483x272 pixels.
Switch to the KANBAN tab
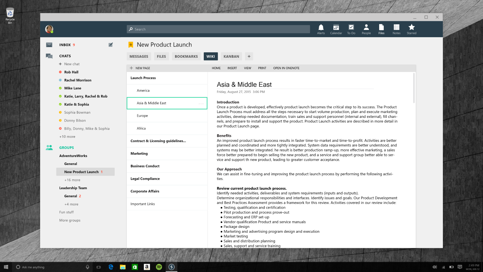tap(231, 57)
